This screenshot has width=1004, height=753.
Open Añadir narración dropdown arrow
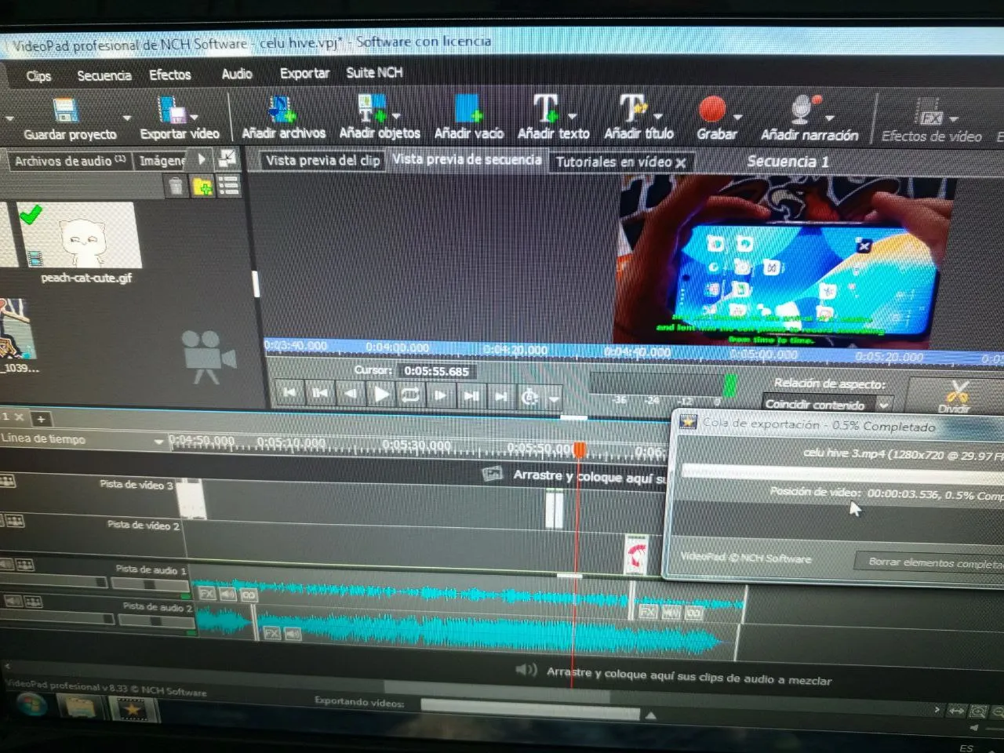coord(829,117)
